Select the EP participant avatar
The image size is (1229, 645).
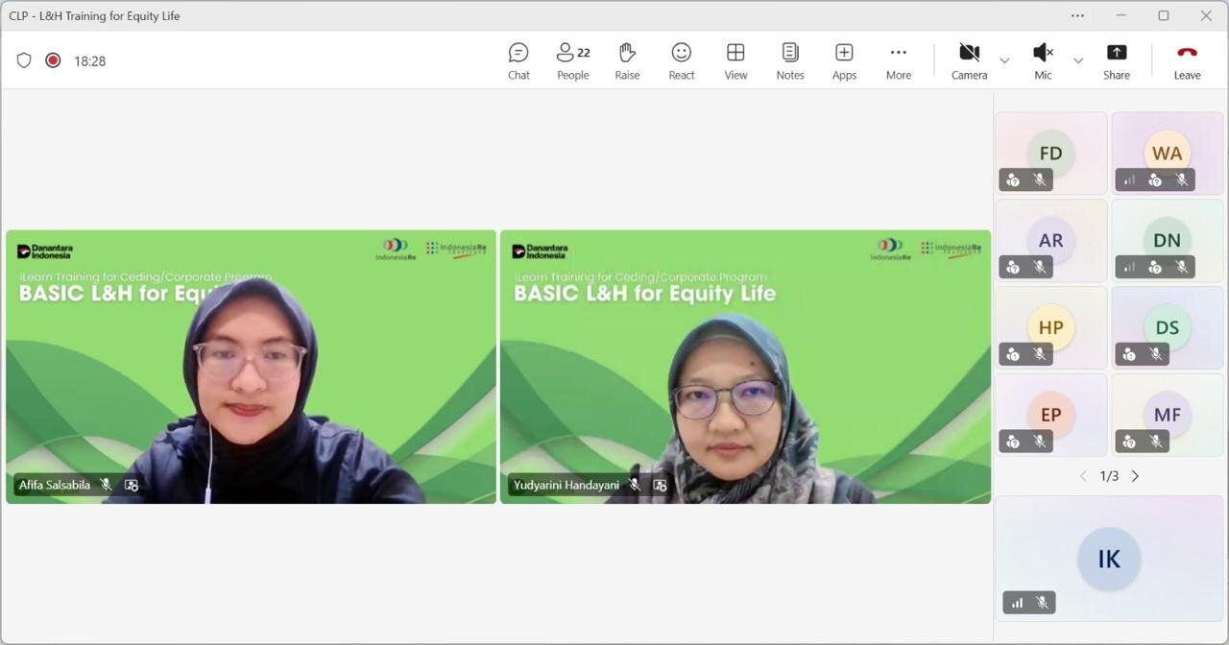tap(1050, 415)
